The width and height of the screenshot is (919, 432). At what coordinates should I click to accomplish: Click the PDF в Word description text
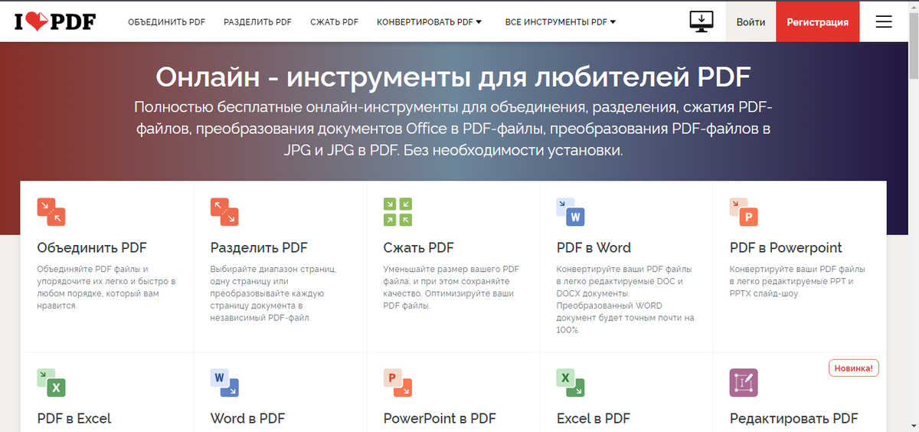(x=625, y=299)
